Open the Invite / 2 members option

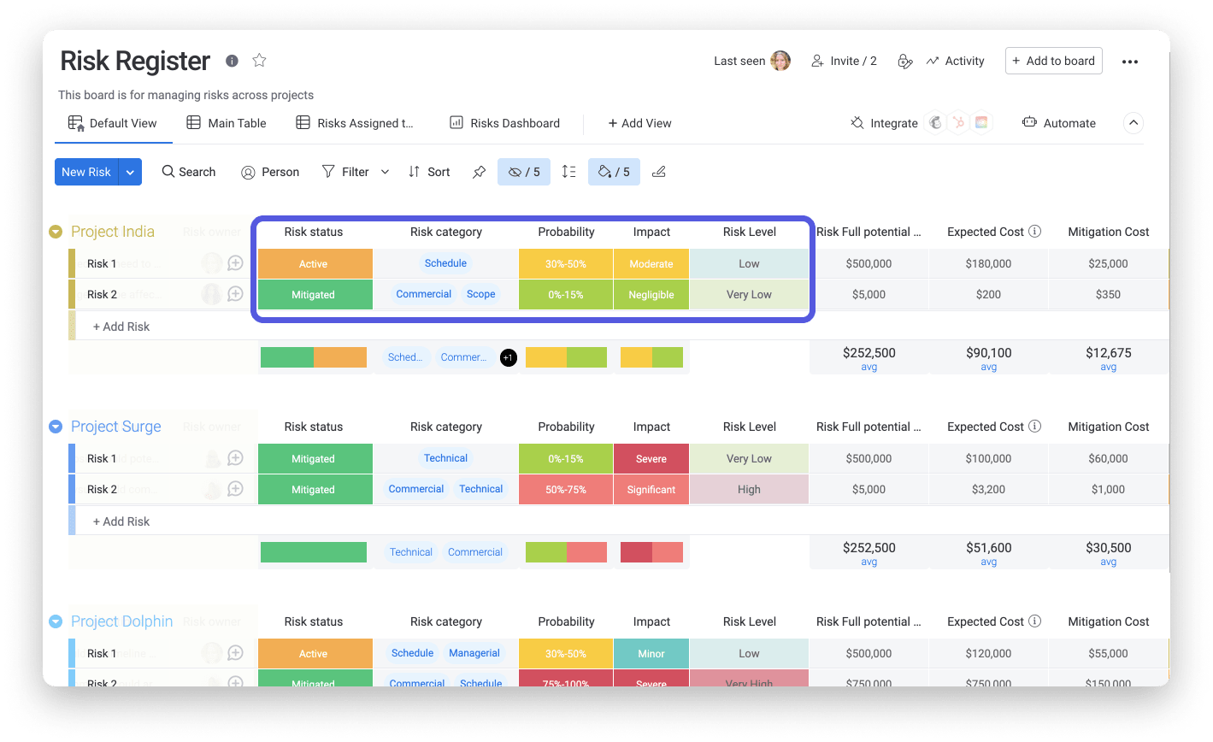(x=845, y=61)
